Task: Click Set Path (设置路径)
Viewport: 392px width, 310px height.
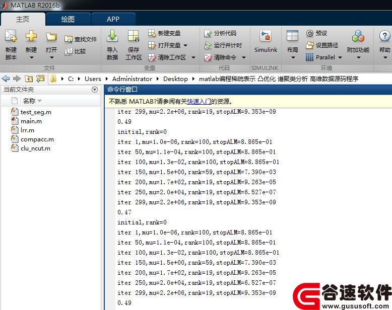Action: pos(322,45)
